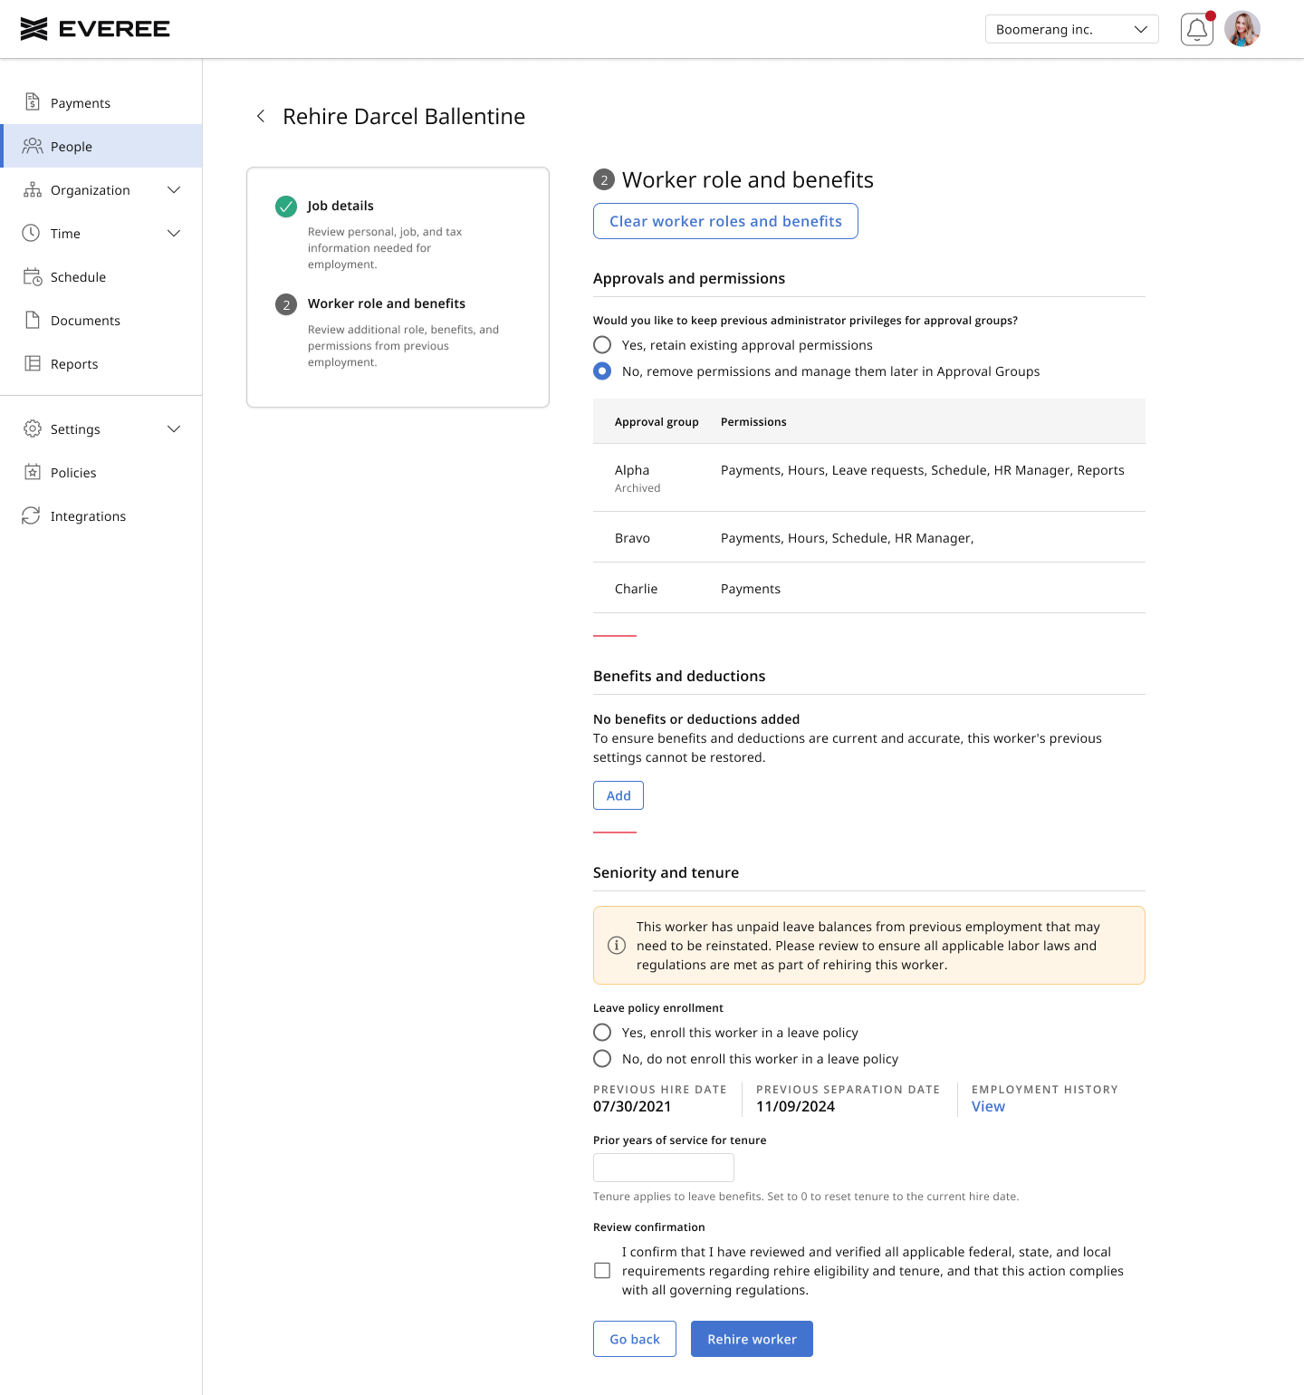Select No, remove permissions radio button

tap(602, 371)
